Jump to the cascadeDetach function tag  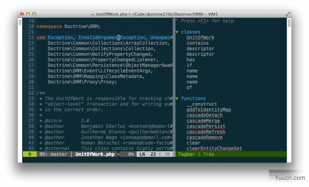204,115
